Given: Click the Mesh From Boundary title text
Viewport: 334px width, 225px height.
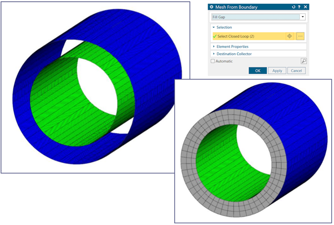Looking at the screenshot, I should click(236, 7).
